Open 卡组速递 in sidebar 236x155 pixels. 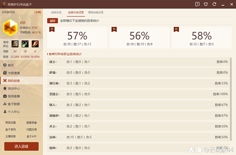coord(21,73)
